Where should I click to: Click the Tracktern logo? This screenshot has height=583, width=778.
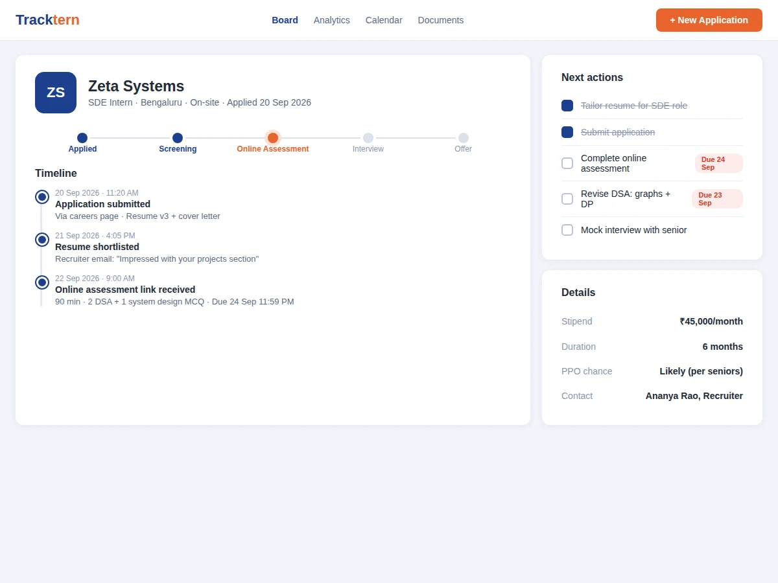point(47,20)
